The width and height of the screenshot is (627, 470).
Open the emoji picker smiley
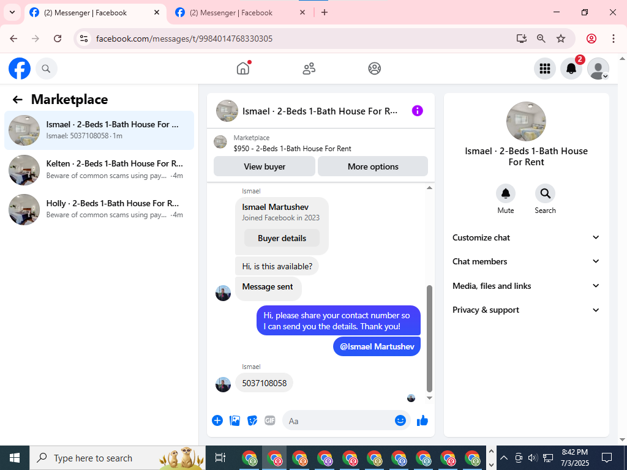click(400, 420)
